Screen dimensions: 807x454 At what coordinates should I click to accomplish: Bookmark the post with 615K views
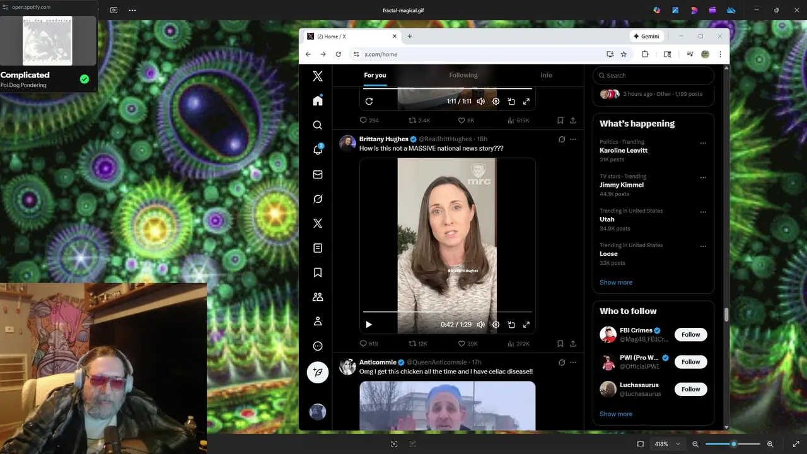pyautogui.click(x=560, y=120)
